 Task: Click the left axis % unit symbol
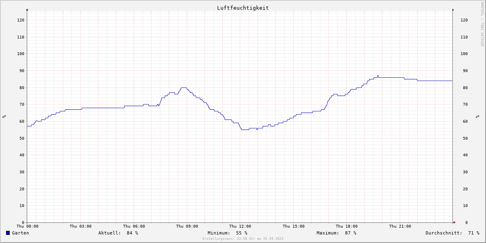point(4,116)
